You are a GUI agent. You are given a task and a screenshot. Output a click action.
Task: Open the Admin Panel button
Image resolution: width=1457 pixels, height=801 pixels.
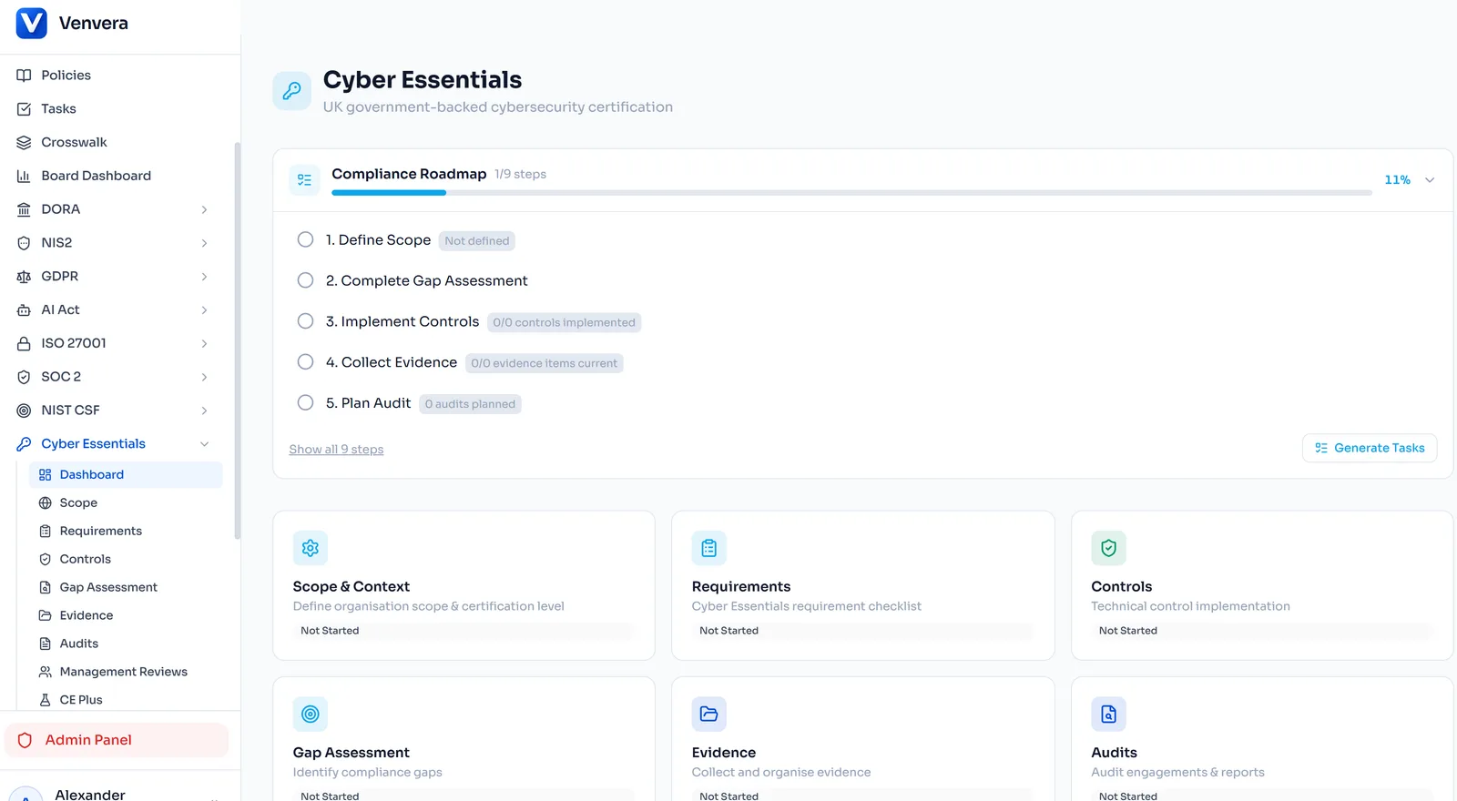click(x=117, y=740)
